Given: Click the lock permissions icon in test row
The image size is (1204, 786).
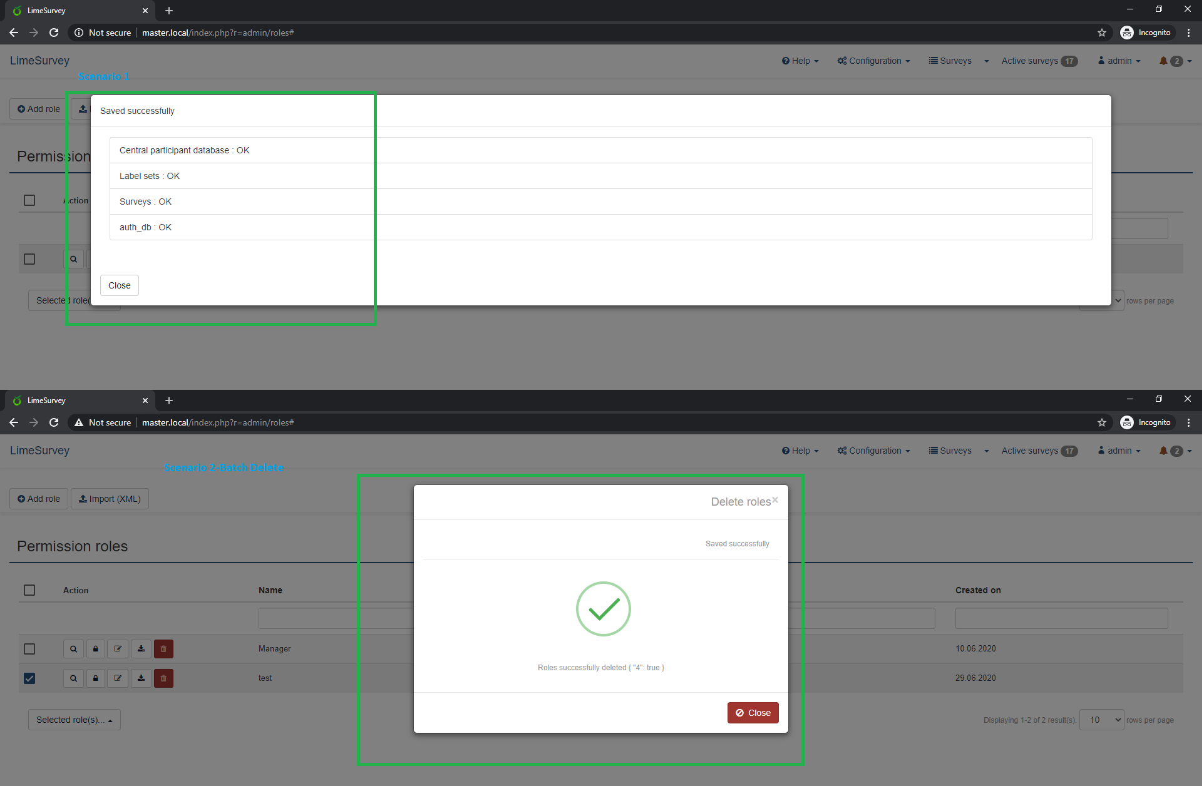Looking at the screenshot, I should (x=95, y=678).
